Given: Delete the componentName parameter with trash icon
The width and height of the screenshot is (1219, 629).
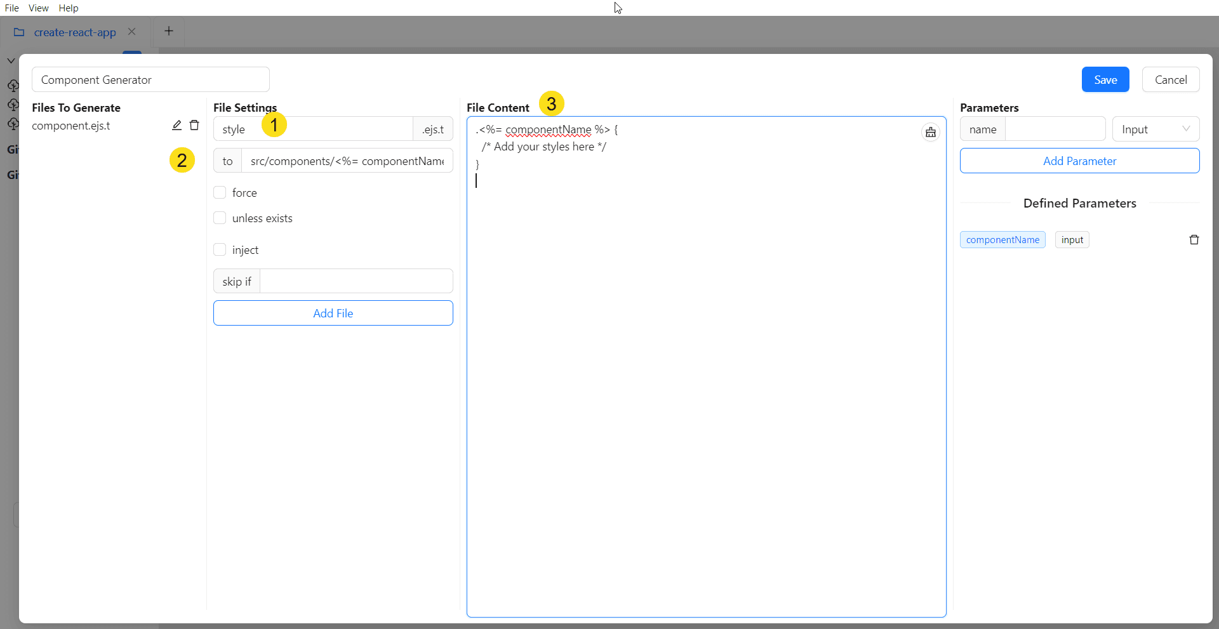Looking at the screenshot, I should [x=1194, y=239].
